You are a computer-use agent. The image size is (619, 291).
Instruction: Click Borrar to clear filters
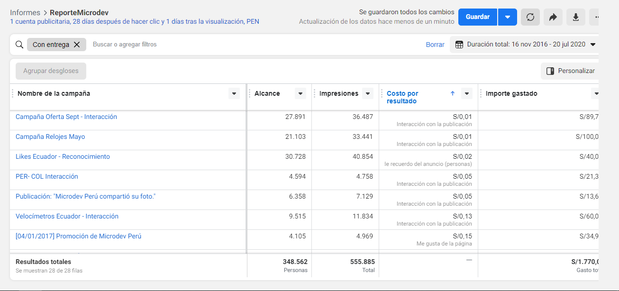[x=435, y=45]
